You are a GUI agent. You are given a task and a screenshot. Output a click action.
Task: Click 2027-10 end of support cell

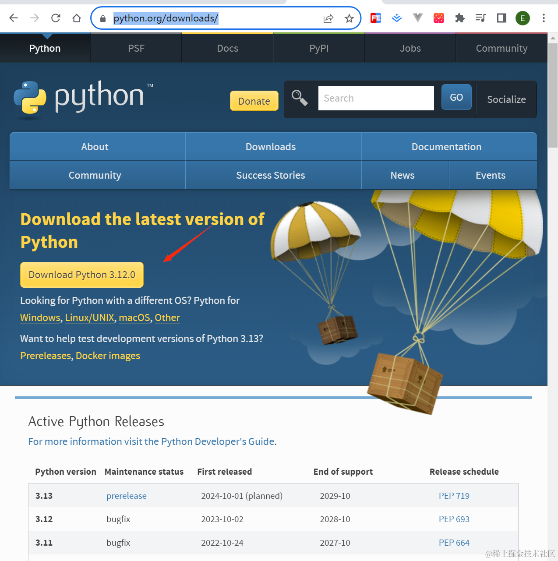[335, 543]
